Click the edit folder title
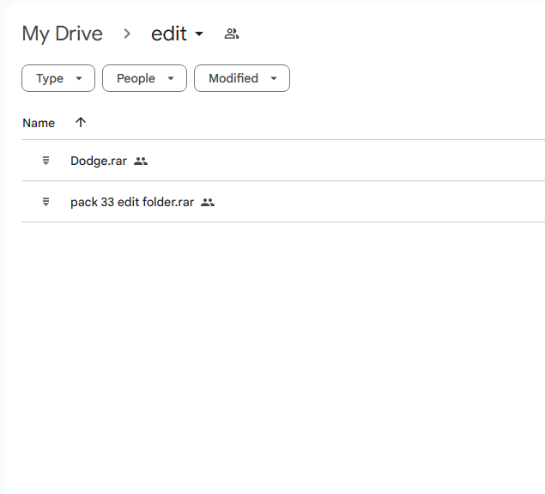This screenshot has width=545, height=494. pyautogui.click(x=169, y=34)
